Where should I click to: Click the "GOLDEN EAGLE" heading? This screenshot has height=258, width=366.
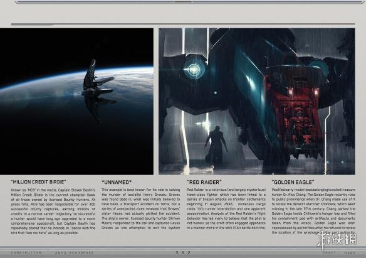pos(293,182)
